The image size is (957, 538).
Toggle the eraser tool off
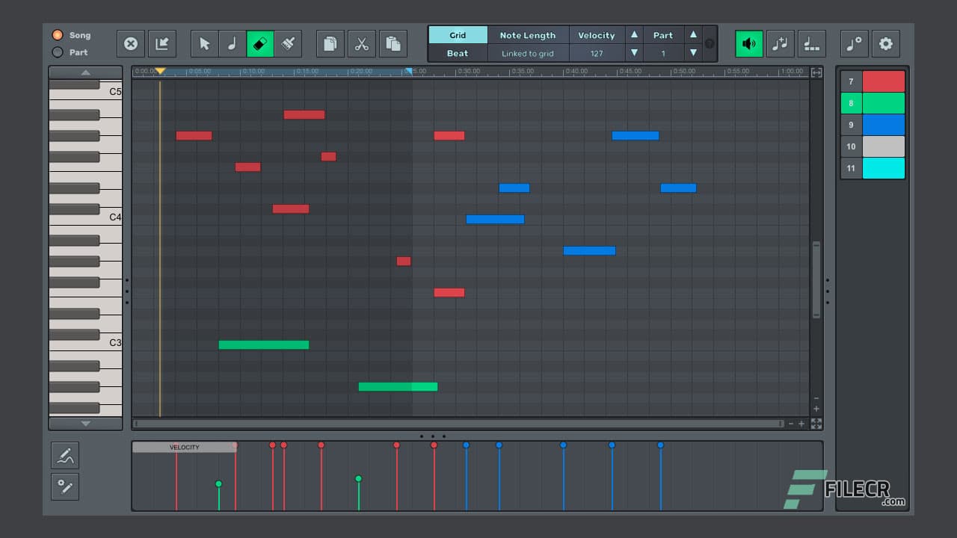point(260,43)
